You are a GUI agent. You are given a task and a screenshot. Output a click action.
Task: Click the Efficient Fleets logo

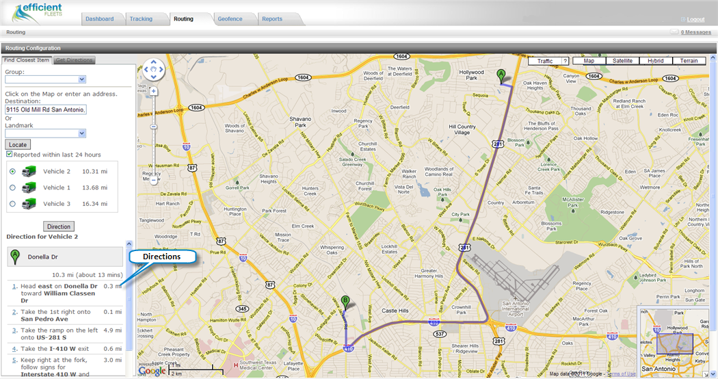38,13
